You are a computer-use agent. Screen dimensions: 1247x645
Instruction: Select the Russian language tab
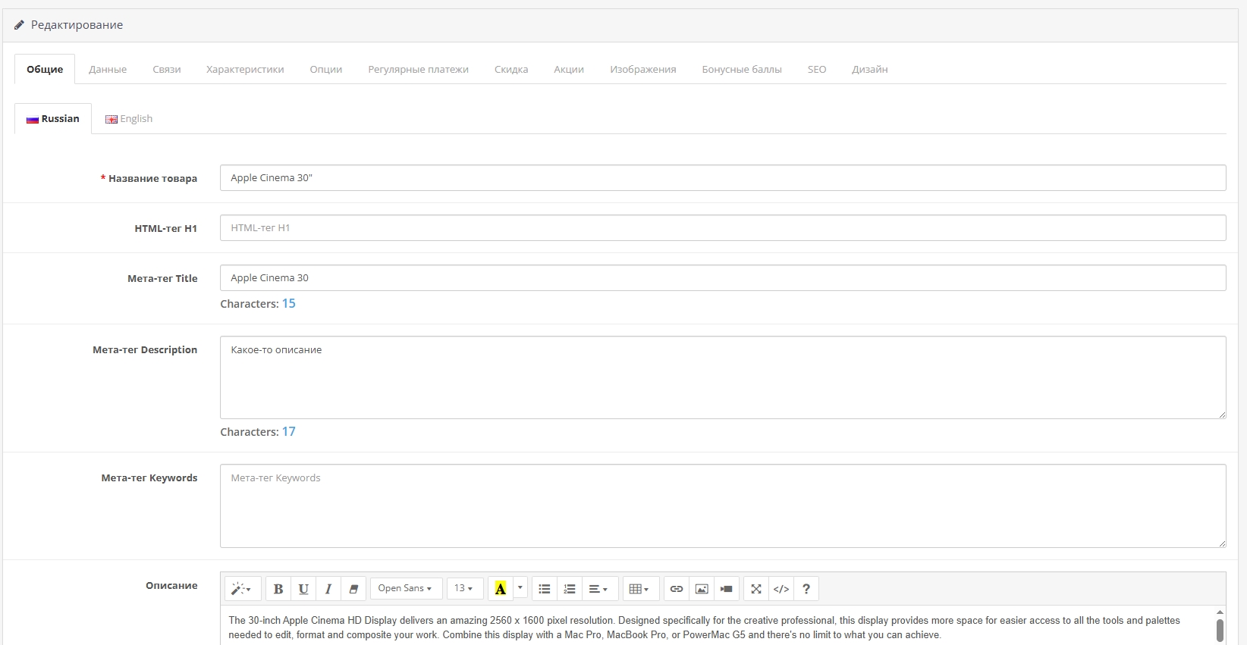coord(53,119)
